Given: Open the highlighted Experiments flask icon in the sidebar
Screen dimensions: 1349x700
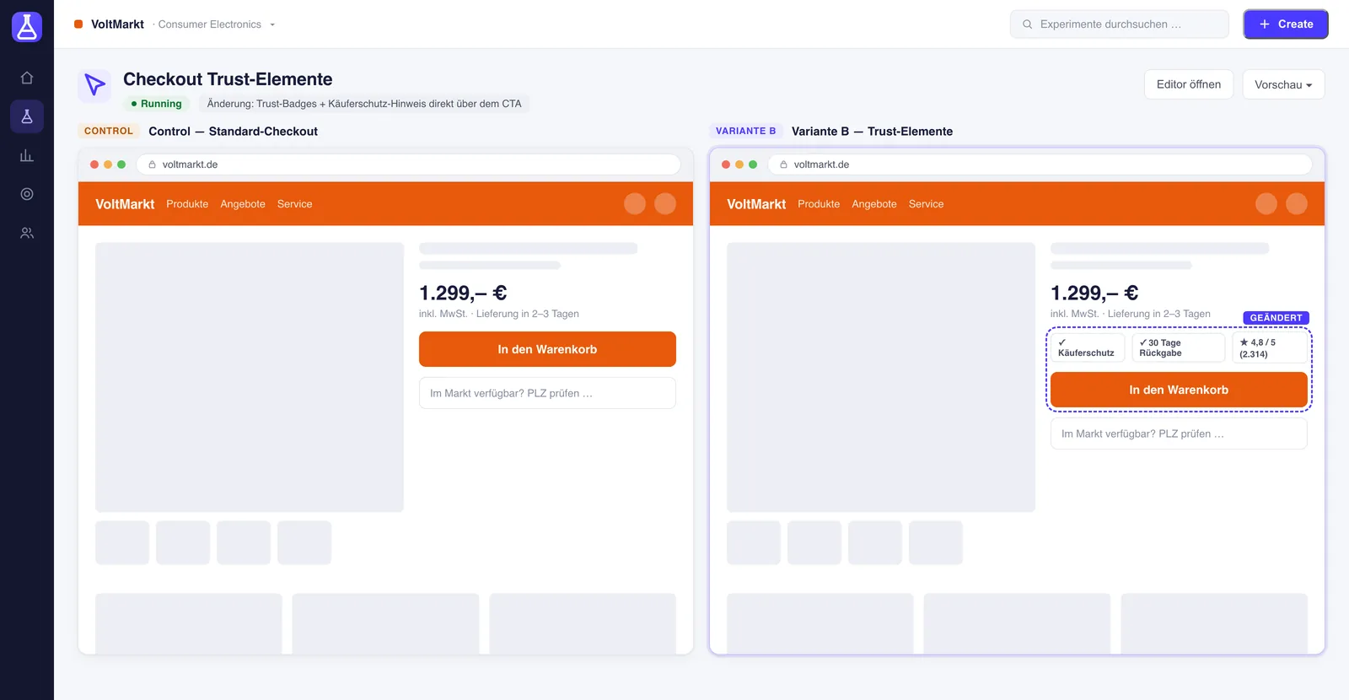Looking at the screenshot, I should point(27,116).
